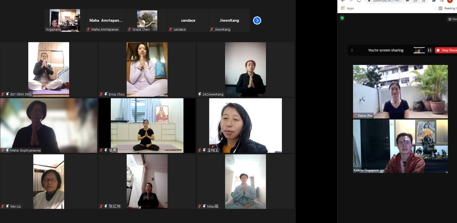This screenshot has height=223, width=457.
Task: Click the blue next-page arrow in participant strip
Action: (257, 21)
